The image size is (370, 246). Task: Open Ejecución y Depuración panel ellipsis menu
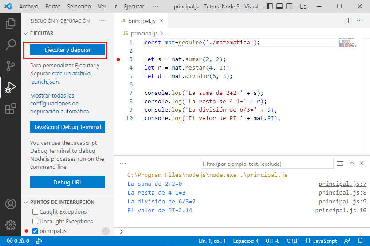[x=104, y=21]
